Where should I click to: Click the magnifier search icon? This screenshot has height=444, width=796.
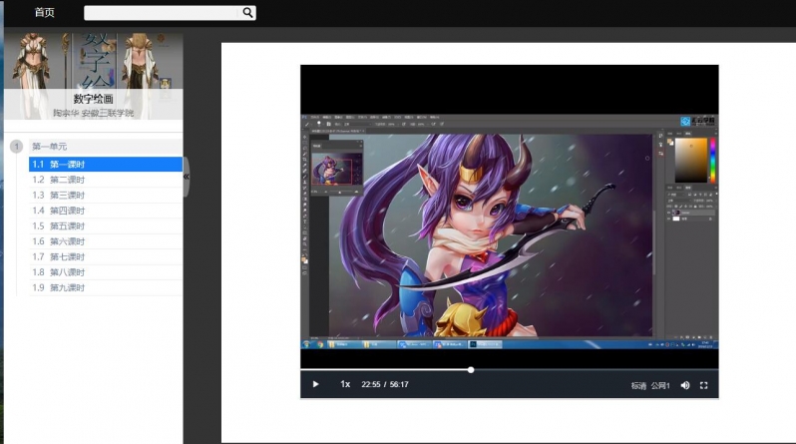pyautogui.click(x=247, y=13)
